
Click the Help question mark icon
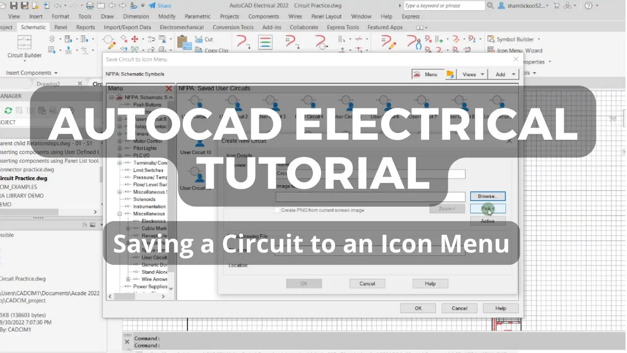pos(588,5)
